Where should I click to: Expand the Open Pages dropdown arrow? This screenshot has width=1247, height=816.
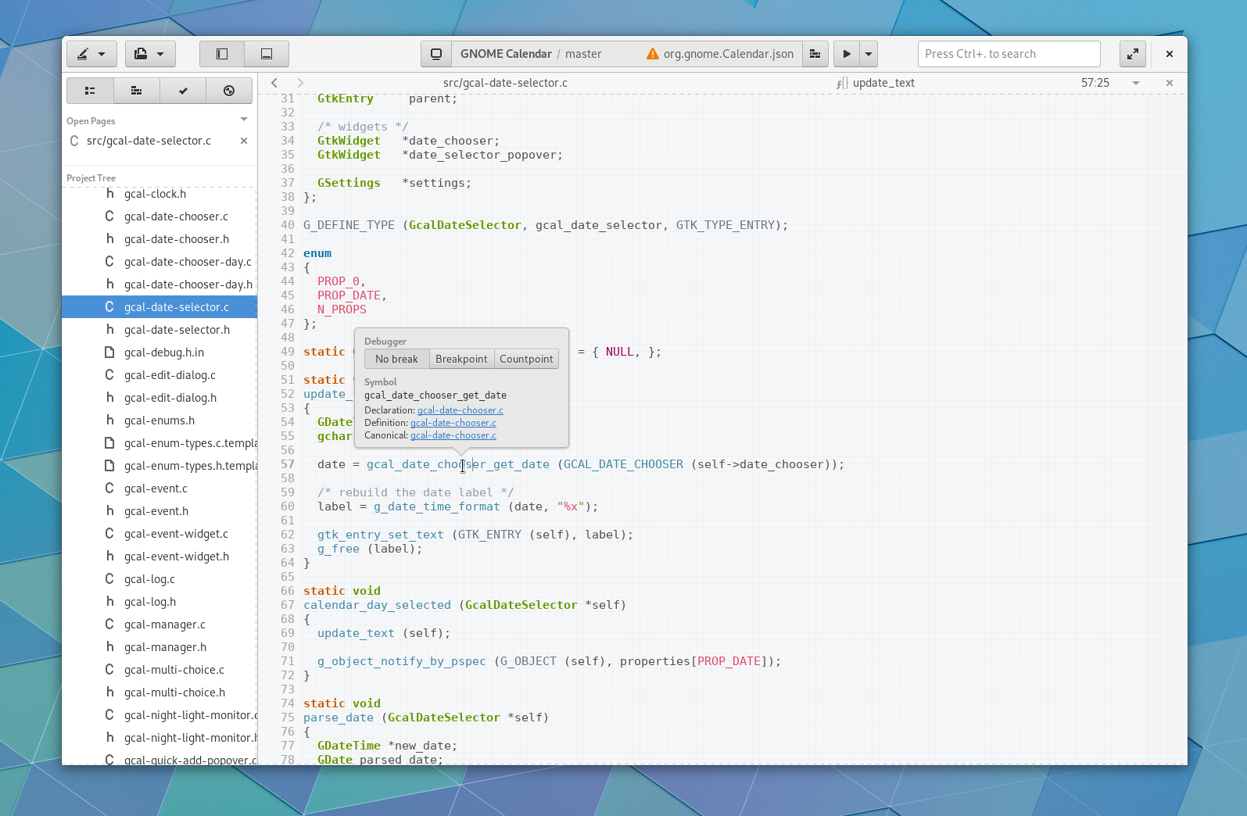click(244, 120)
